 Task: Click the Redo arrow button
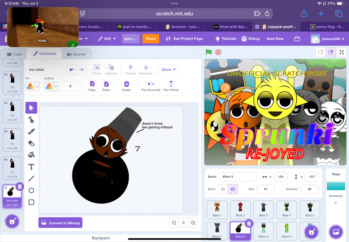click(x=81, y=70)
